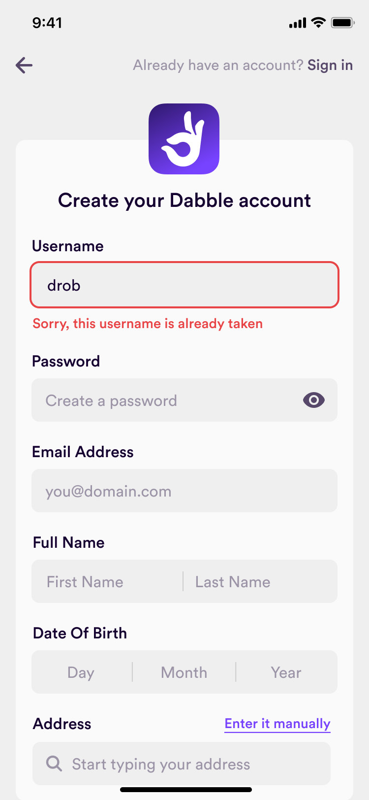Select the Day birth date field
The image size is (369, 800).
pos(81,672)
